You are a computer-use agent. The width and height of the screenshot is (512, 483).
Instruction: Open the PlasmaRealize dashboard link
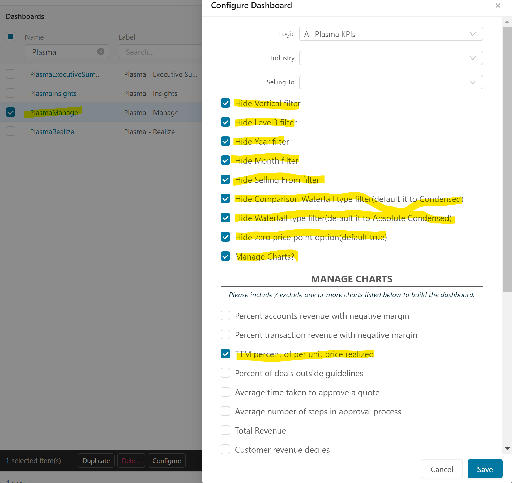click(x=52, y=132)
